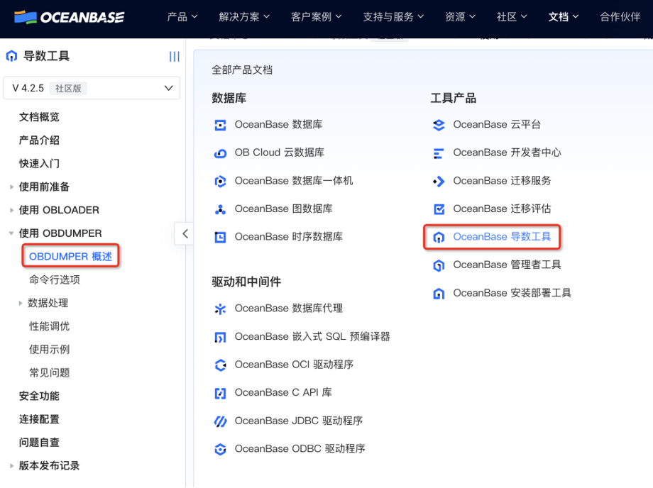Open the 文档 header menu
Screen dimensions: 653x488
point(564,17)
